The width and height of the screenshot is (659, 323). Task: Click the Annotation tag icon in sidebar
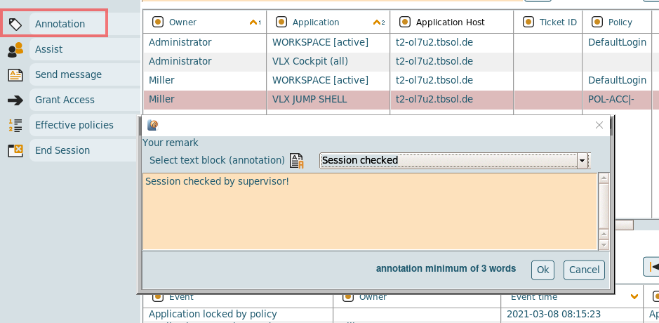15,25
